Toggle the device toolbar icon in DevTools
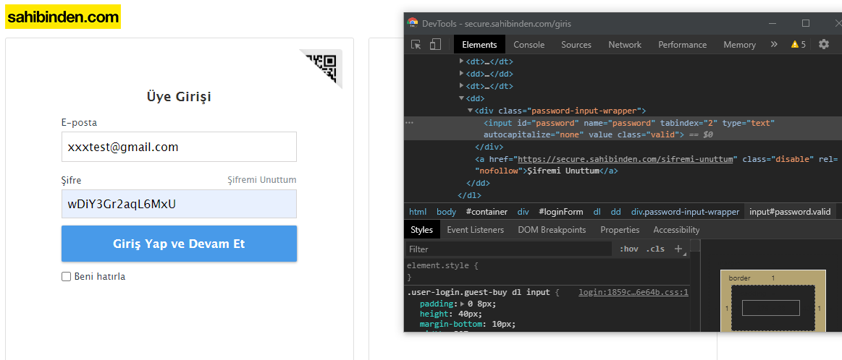 (436, 45)
